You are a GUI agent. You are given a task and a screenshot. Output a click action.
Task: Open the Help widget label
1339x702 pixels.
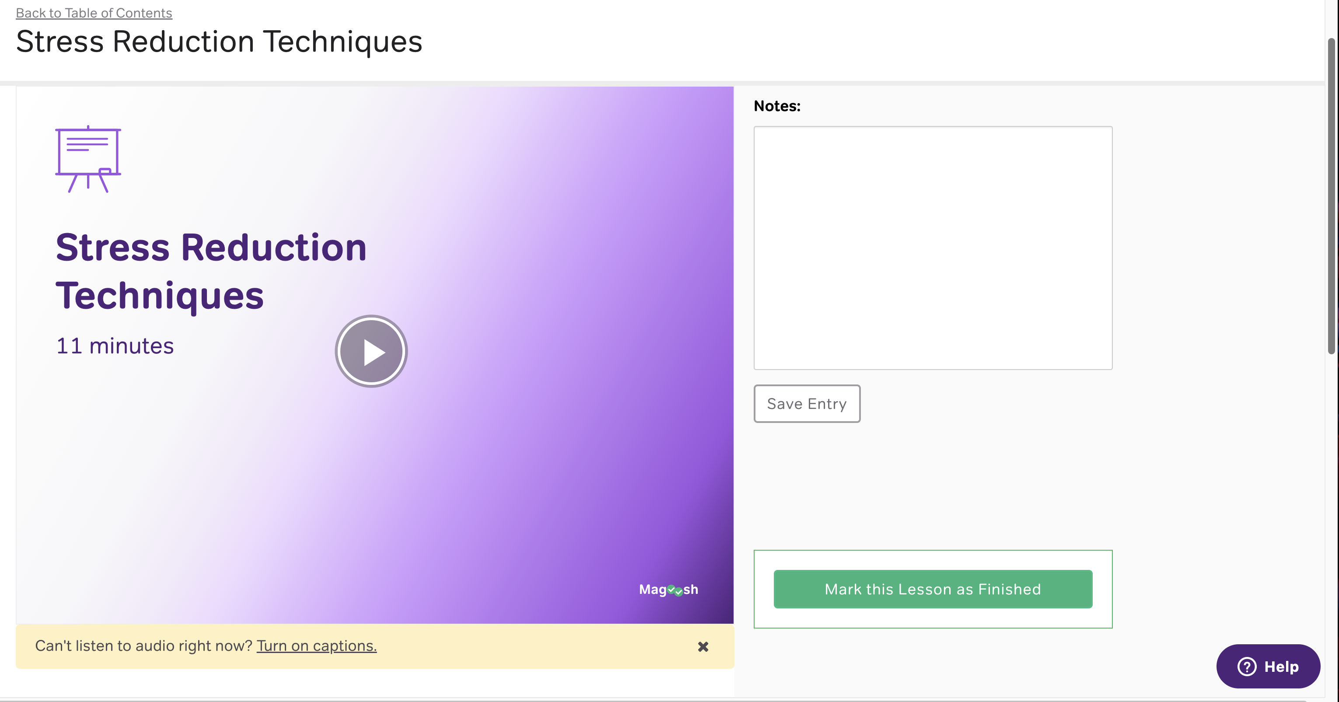click(x=1281, y=667)
